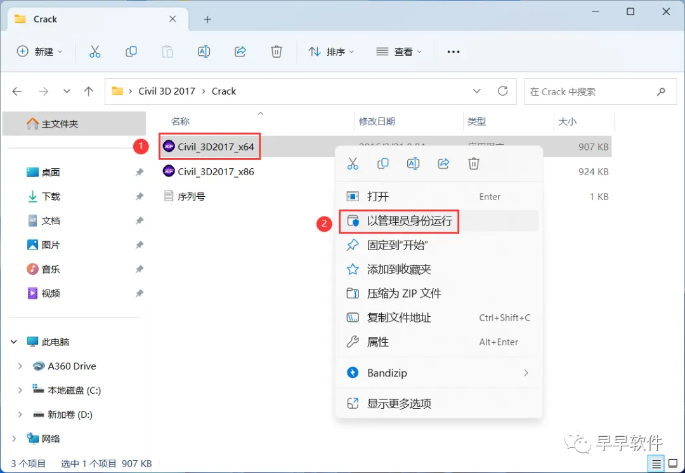Go up one folder level
The height and width of the screenshot is (473, 685).
[89, 91]
